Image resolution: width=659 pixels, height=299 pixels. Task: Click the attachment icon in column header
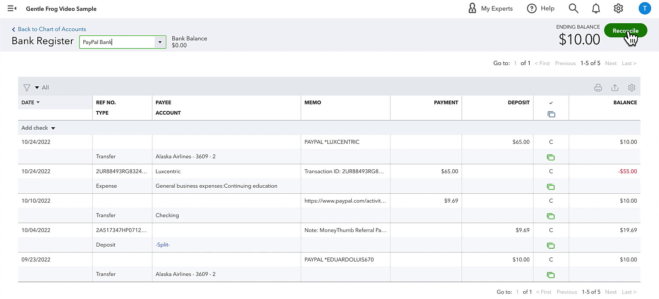click(x=551, y=114)
